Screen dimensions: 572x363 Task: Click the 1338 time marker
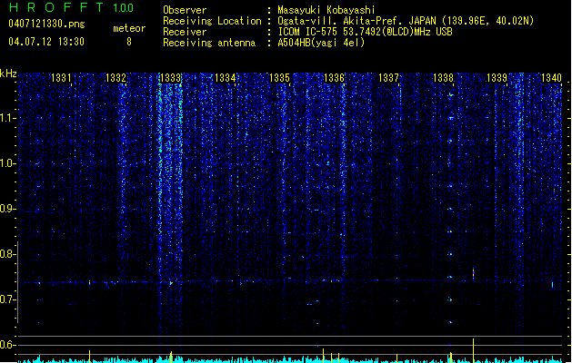443,77
